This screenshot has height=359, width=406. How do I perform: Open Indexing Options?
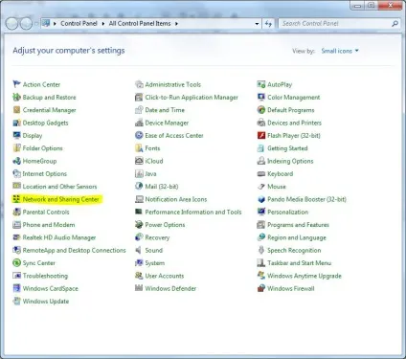click(290, 161)
